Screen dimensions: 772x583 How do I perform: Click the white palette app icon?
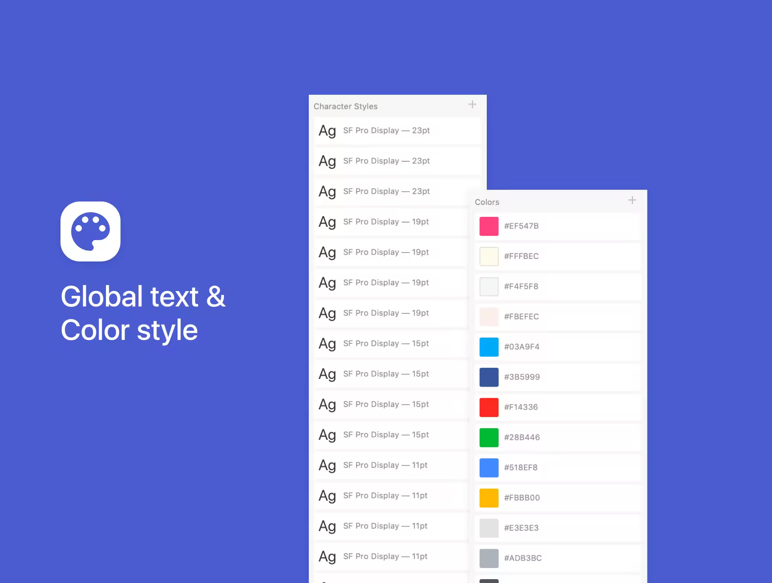click(90, 231)
